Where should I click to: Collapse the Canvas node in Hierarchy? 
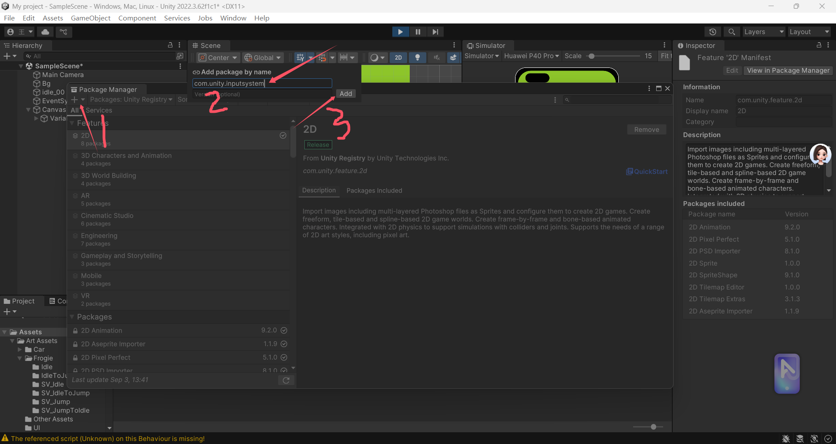[x=28, y=110]
